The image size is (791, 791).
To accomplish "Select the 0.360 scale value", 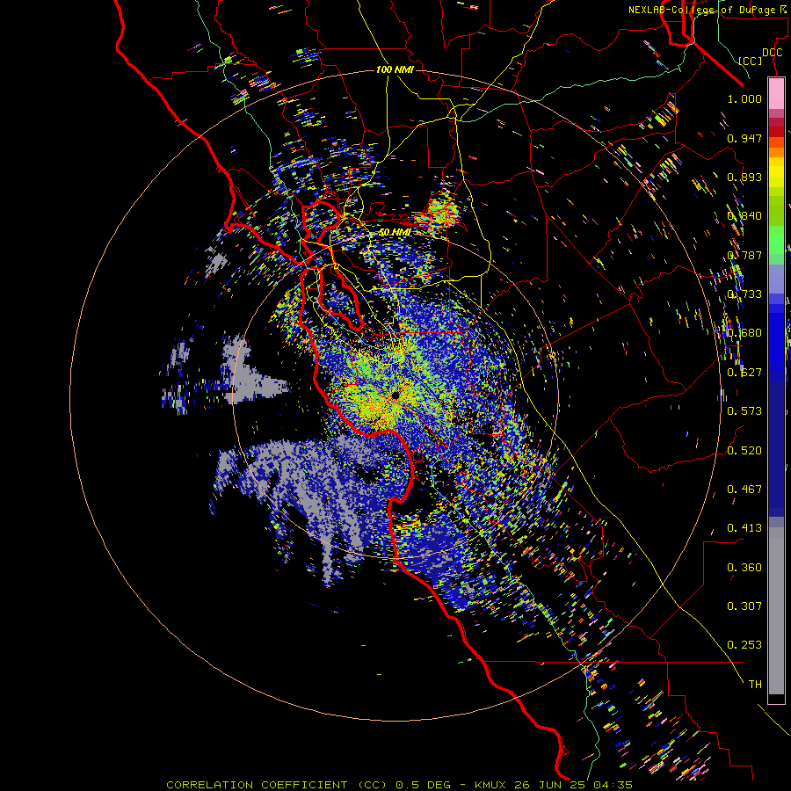I will (744, 568).
